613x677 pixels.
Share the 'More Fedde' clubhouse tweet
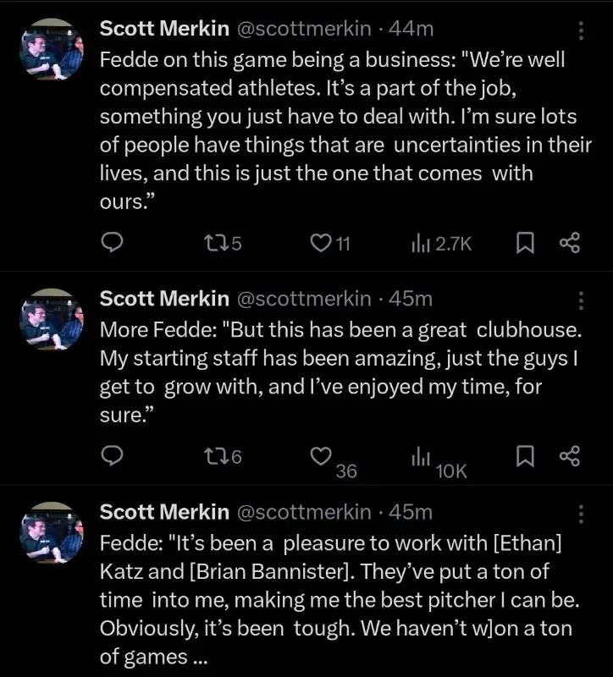(x=570, y=456)
